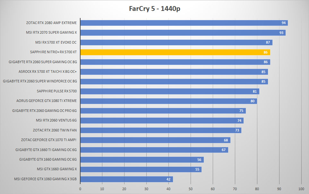Click the bar value 94

[284, 23]
